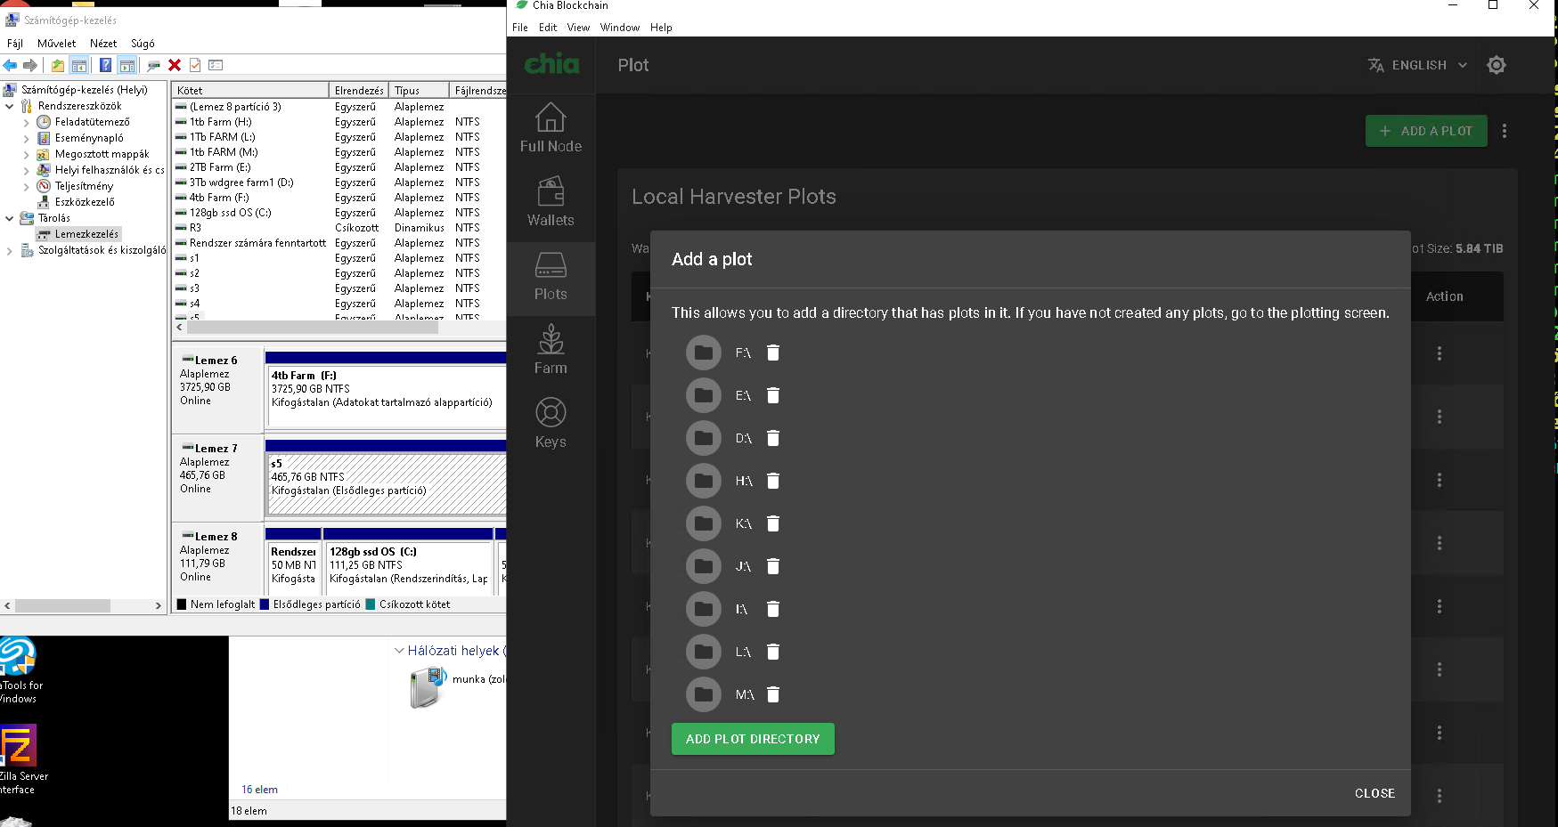Delete the H:\ plot directory

pos(773,481)
